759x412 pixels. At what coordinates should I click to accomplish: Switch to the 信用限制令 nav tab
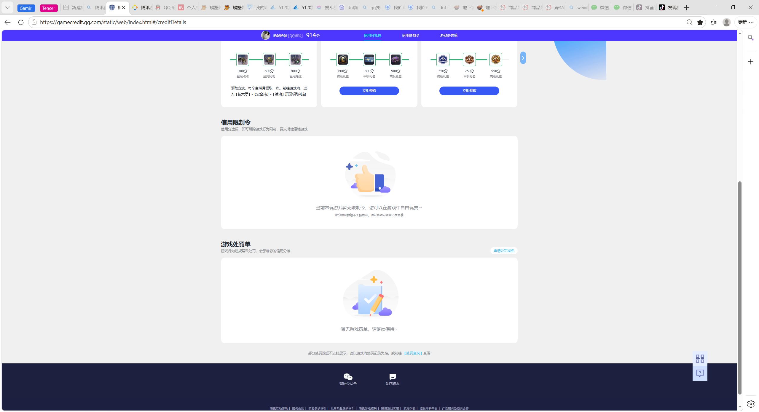410,36
